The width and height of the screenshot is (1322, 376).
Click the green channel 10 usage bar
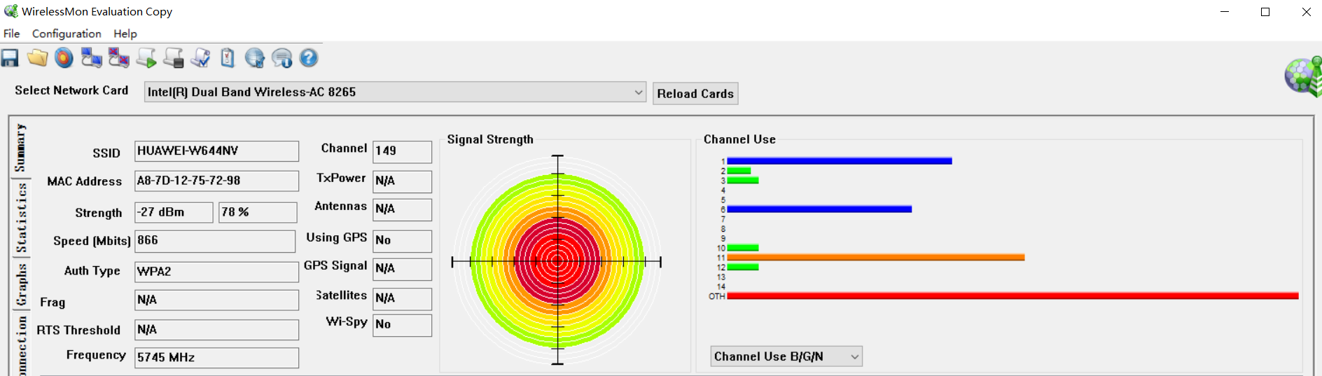743,248
